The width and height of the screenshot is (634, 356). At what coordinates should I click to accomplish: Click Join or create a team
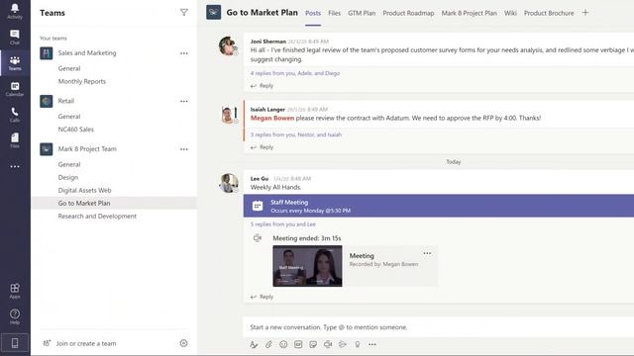pyautogui.click(x=80, y=343)
